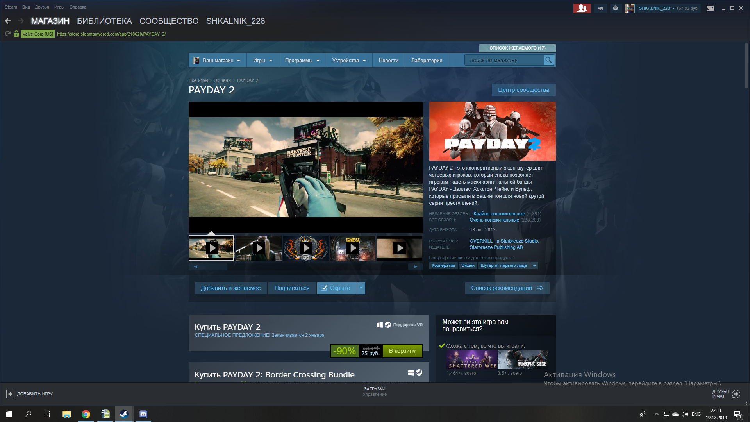Click the Подписаться button
This screenshot has width=750, height=422.
click(x=292, y=288)
